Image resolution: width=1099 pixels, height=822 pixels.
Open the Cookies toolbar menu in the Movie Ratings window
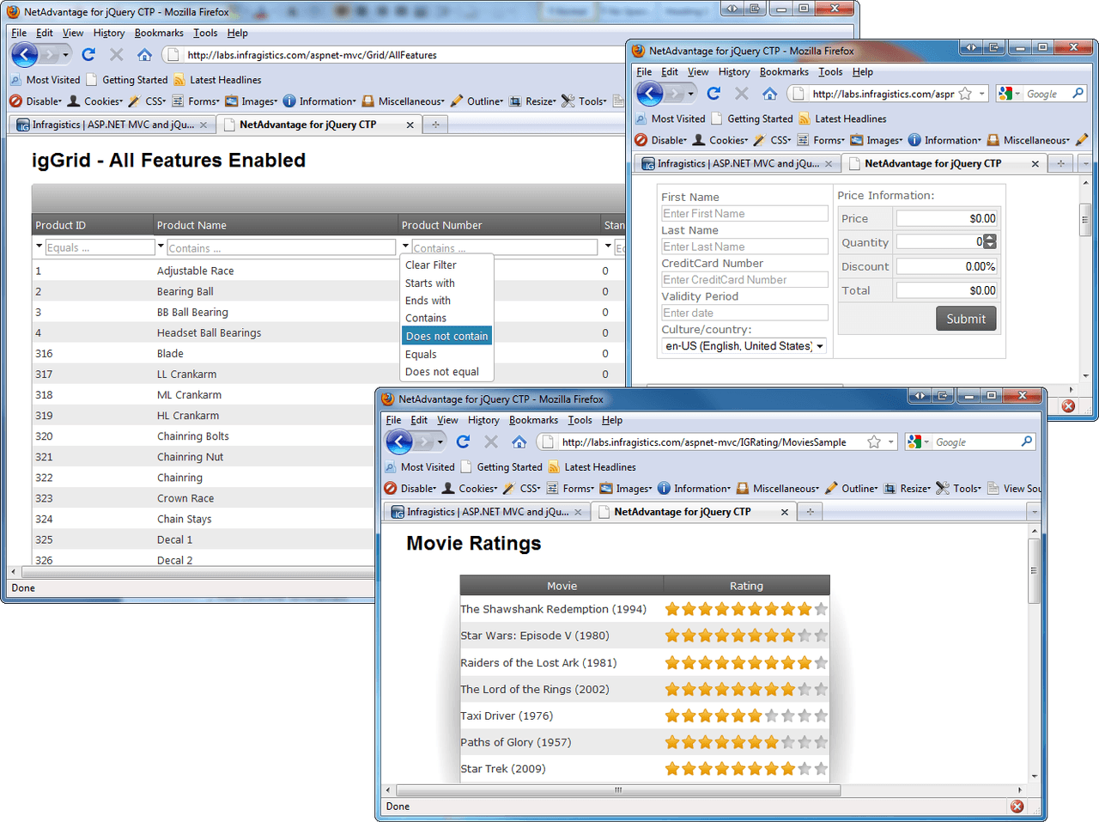469,489
